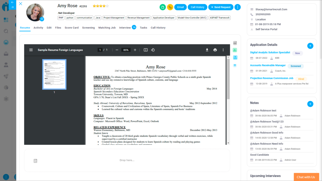Viewport: 322px width, 181px height.
Task: Open the green document icon next to Amy's name
Action: tap(163, 7)
